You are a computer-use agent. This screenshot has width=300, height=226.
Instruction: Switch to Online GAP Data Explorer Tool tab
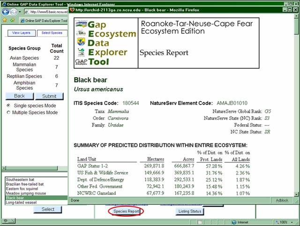click(44, 21)
